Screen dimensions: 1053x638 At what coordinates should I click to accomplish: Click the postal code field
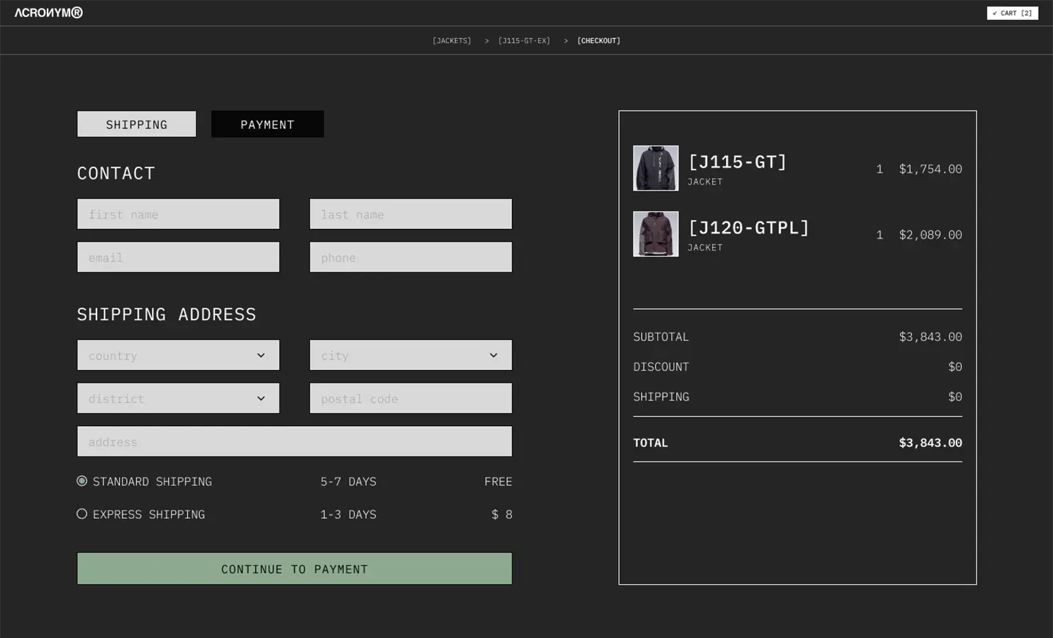pos(411,398)
